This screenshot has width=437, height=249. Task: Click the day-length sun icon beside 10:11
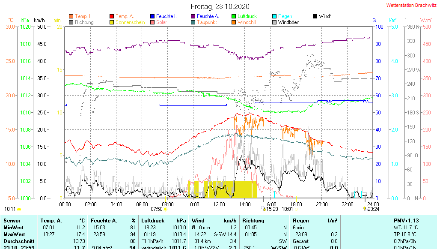(x=19, y=209)
